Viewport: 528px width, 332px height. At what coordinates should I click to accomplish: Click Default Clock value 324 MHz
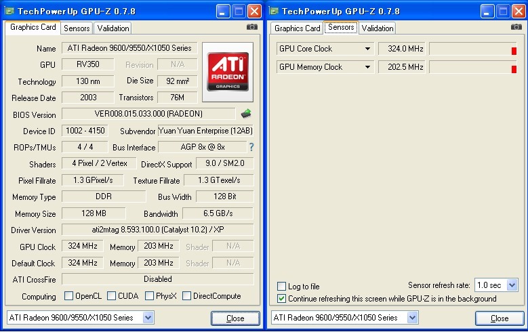click(x=83, y=263)
